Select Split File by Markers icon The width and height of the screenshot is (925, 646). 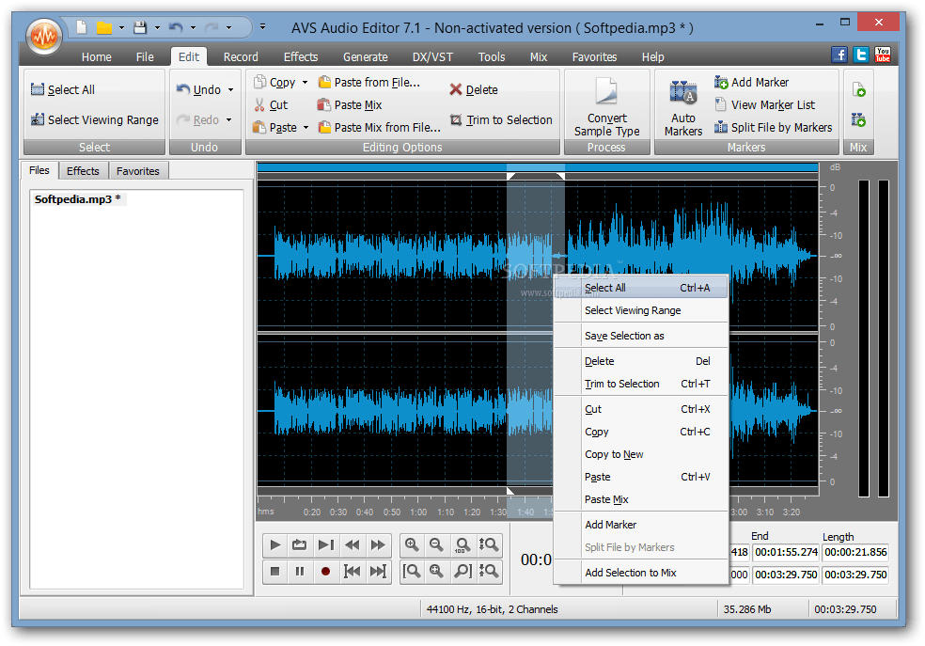pos(720,127)
